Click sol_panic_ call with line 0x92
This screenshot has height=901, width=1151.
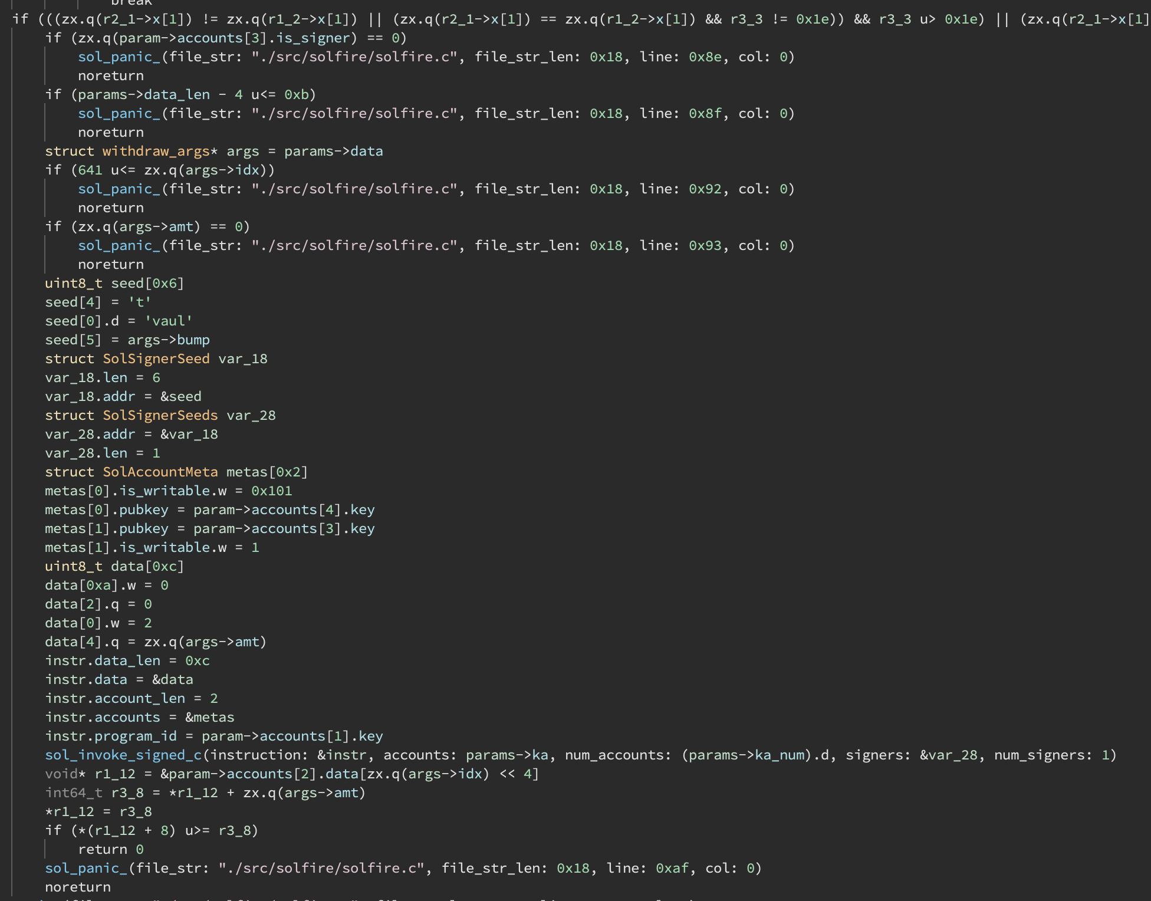tap(120, 189)
